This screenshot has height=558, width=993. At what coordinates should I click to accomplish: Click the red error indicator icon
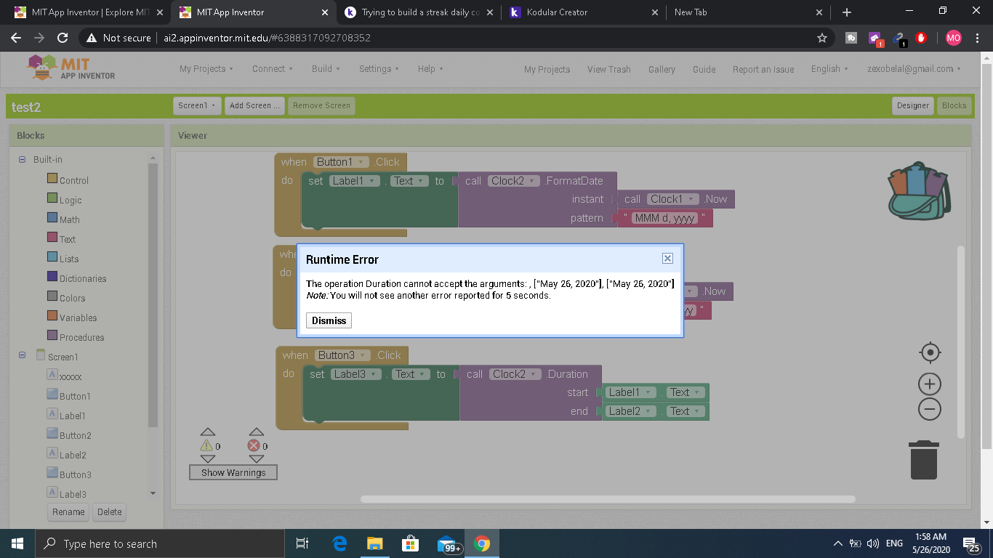(x=254, y=445)
